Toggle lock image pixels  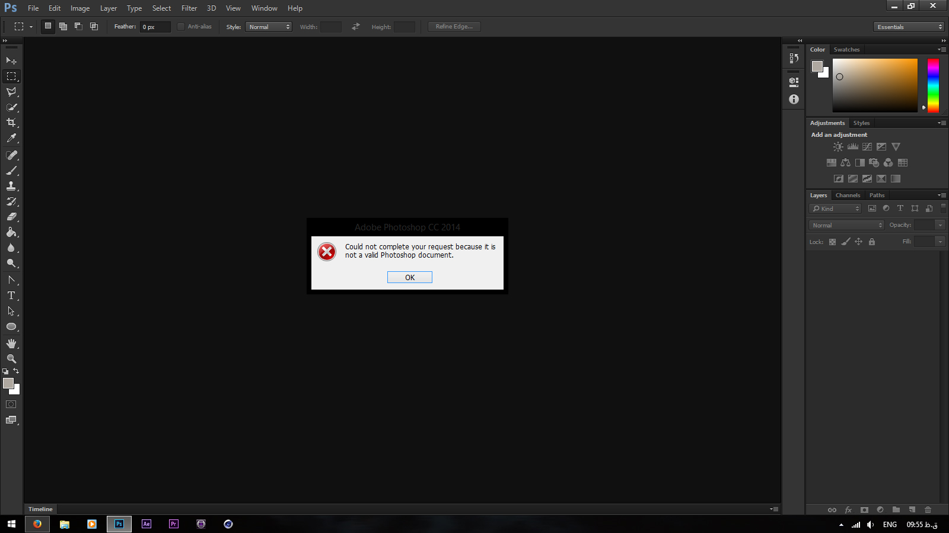coord(845,242)
